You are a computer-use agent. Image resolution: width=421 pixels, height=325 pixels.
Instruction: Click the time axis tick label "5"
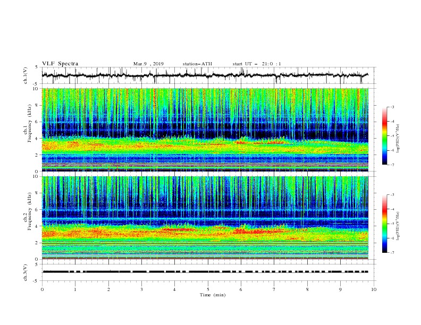tap(208, 289)
